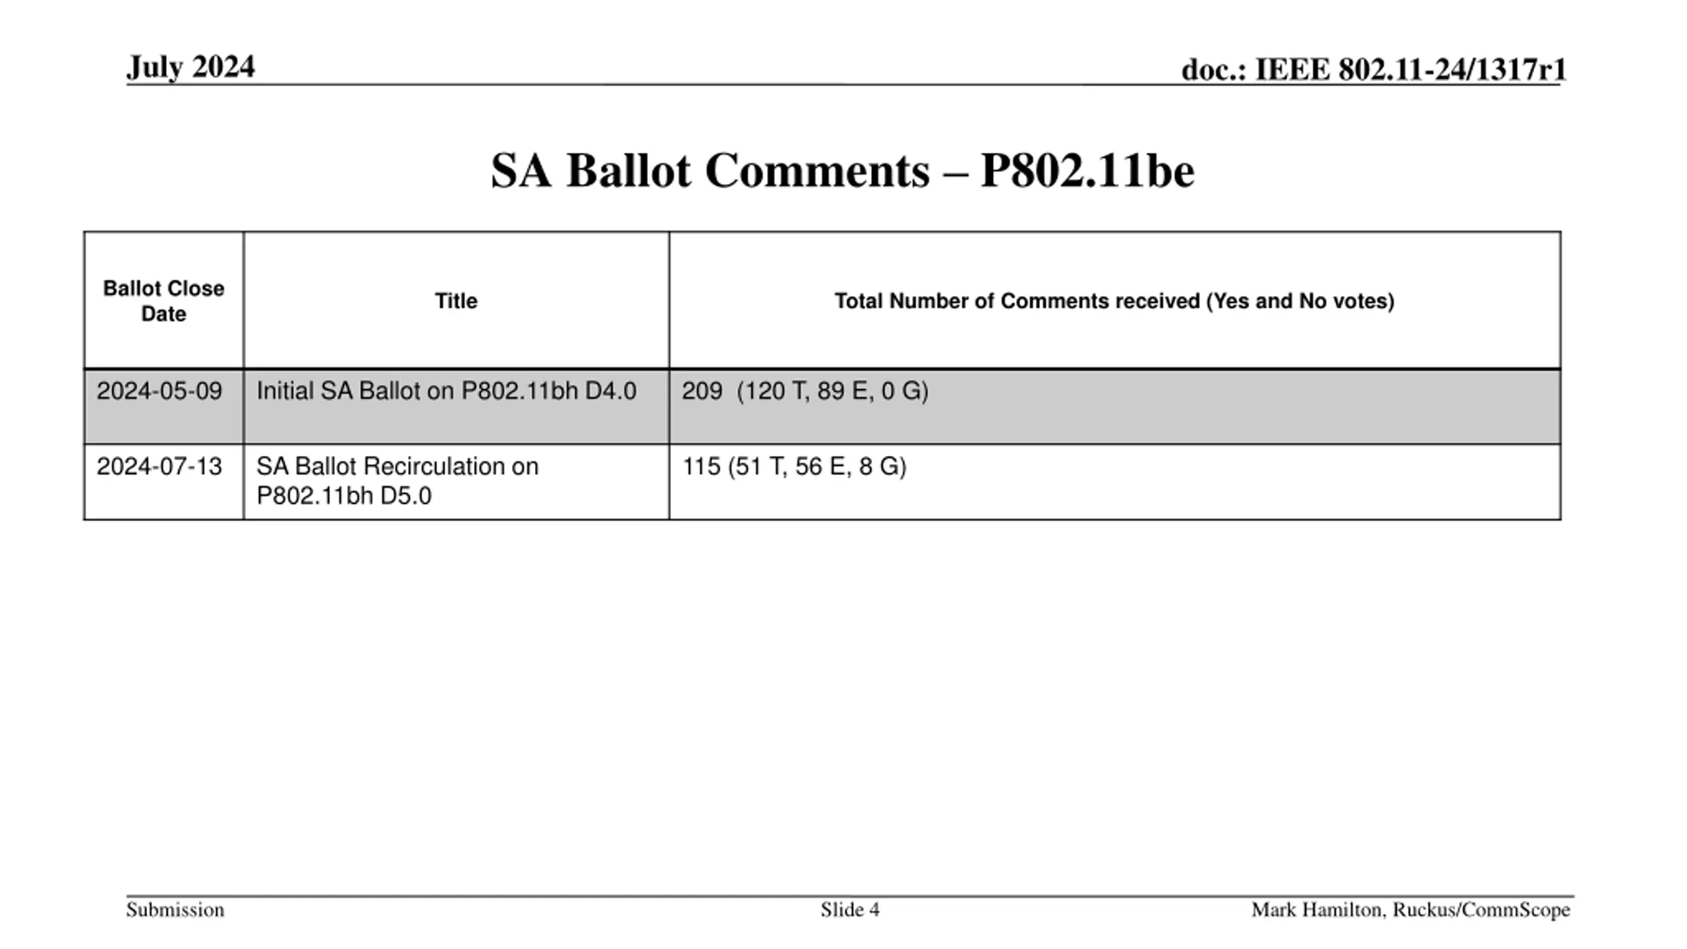This screenshot has width=1687, height=949.
Task: Click the July 2024 date header
Action: click(190, 67)
